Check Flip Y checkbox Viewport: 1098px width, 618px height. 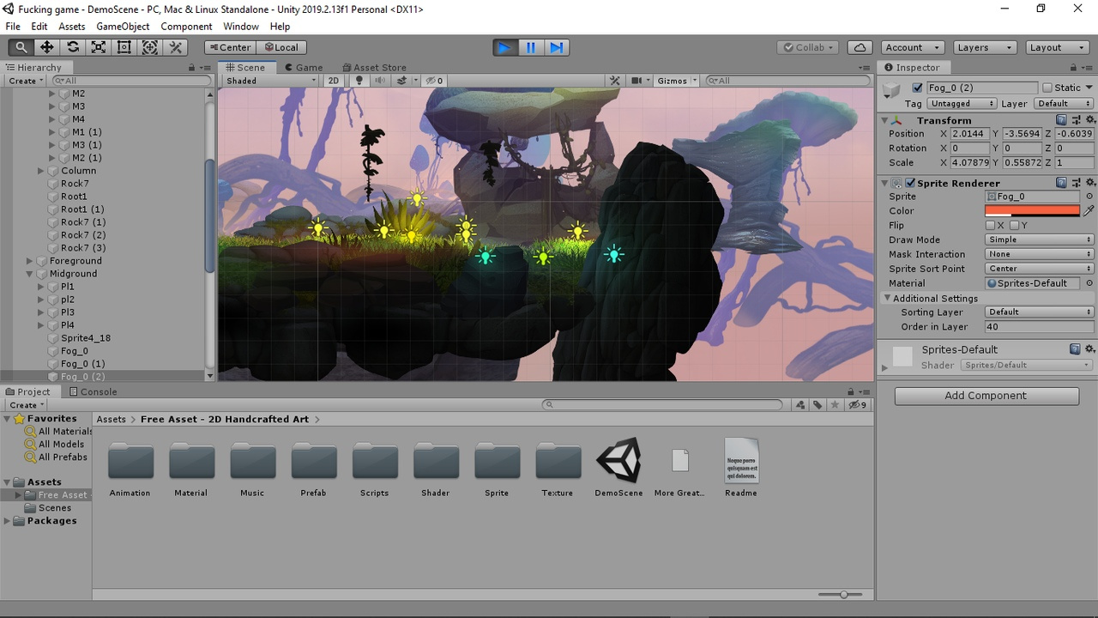click(x=1014, y=226)
